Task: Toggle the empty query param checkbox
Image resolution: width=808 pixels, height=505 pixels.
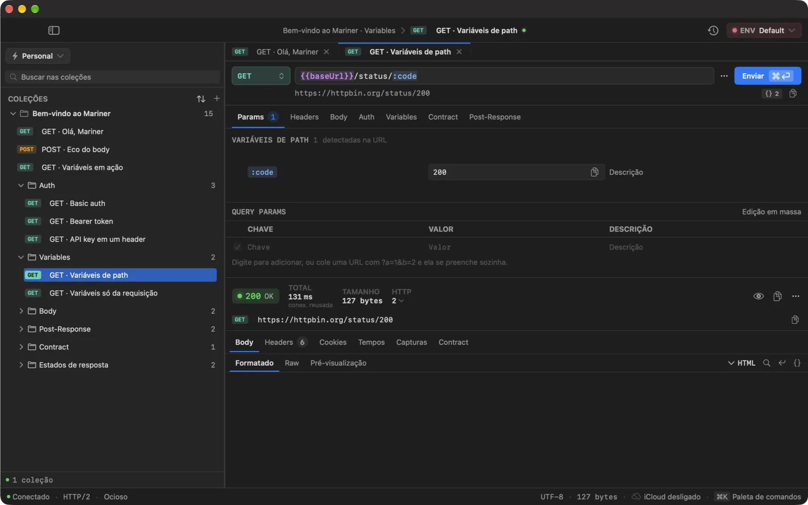Action: point(237,247)
